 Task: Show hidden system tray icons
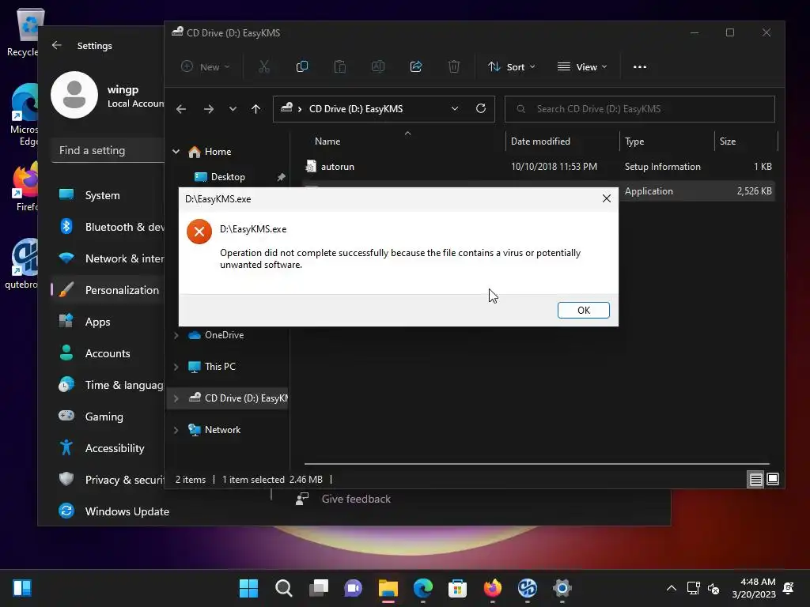click(671, 588)
